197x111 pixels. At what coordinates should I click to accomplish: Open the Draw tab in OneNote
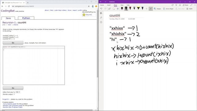click(x=115, y=5)
